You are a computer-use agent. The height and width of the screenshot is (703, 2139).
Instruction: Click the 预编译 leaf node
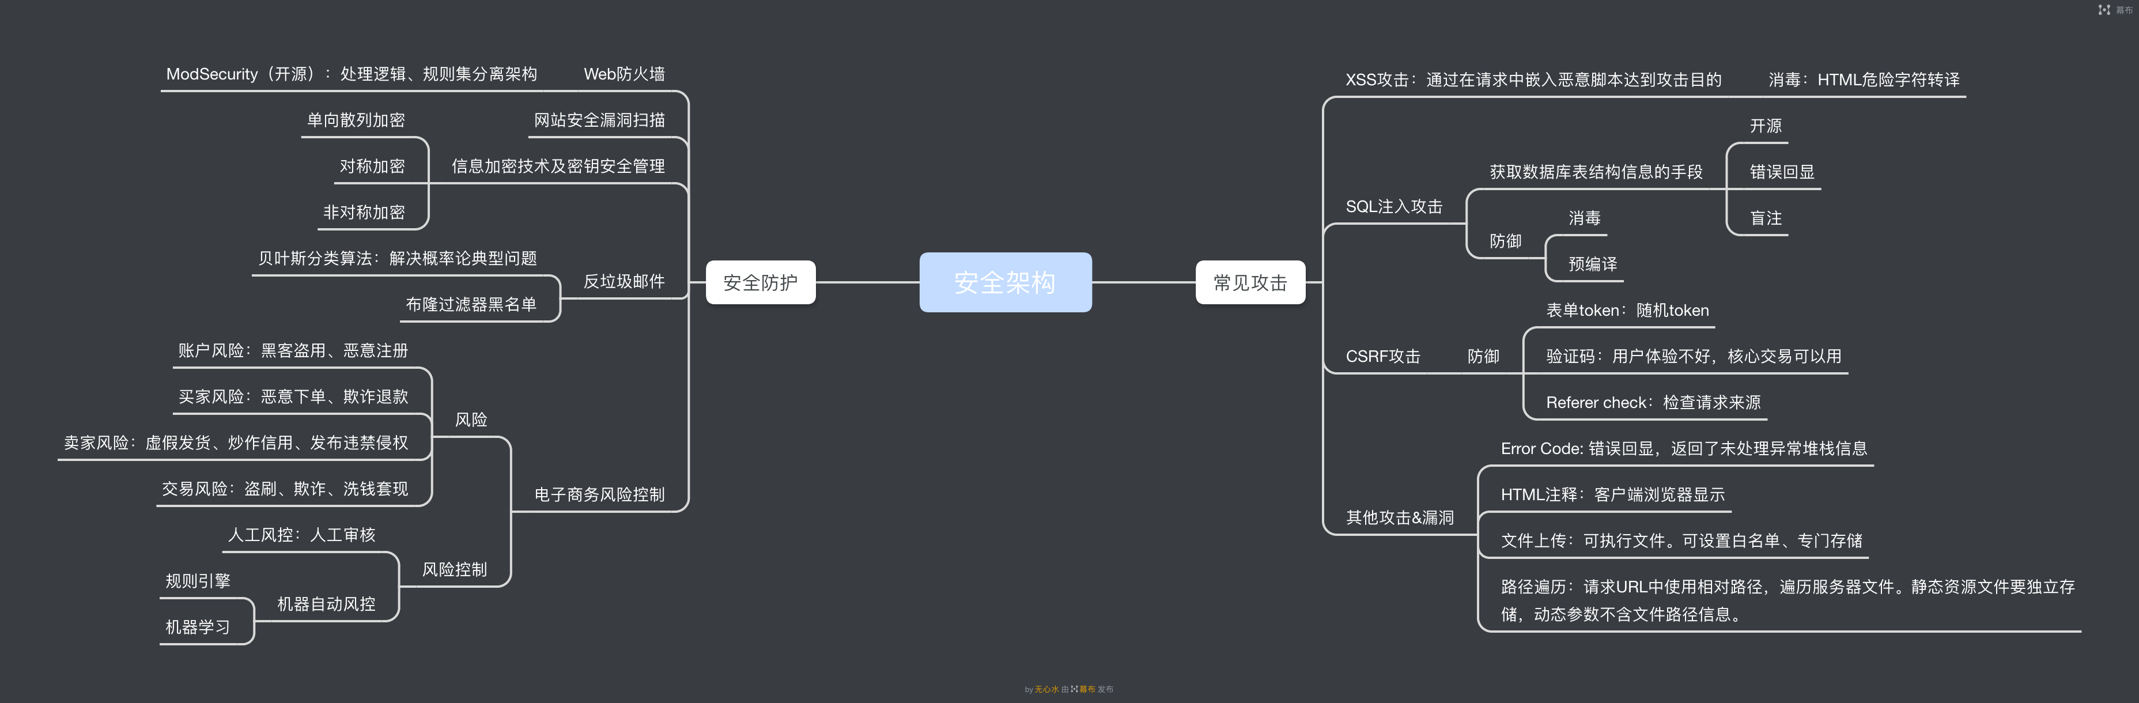click(1592, 264)
